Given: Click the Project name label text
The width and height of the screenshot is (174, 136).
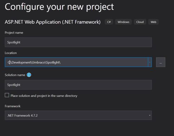Looking at the screenshot, I should pyautogui.click(x=14, y=33).
